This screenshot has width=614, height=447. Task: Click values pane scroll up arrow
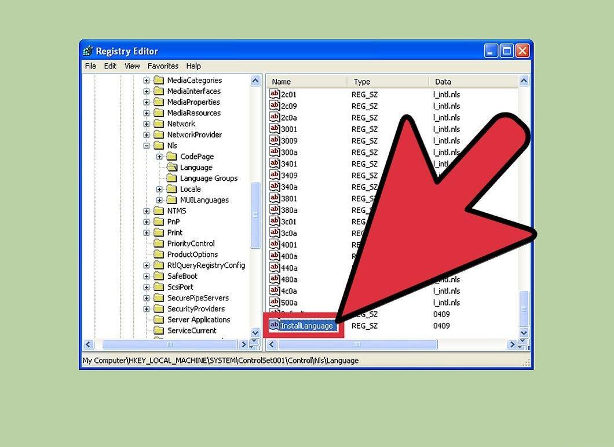[524, 81]
